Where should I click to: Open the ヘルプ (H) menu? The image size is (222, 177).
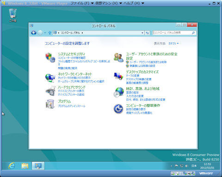134,3
